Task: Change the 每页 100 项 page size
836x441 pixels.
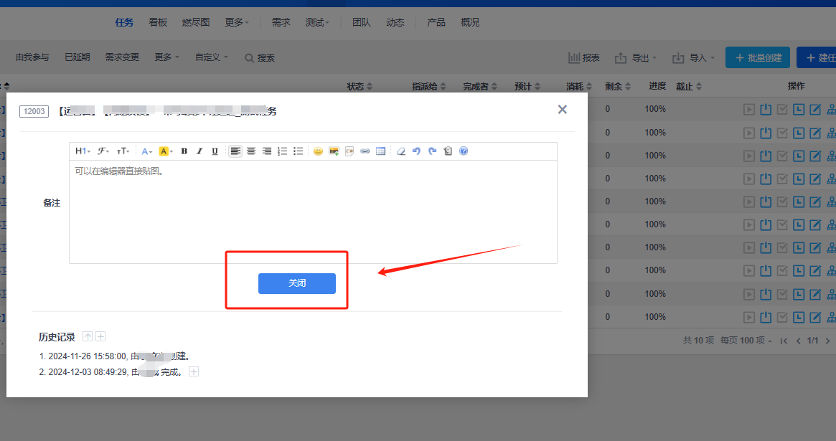Action: (746, 341)
